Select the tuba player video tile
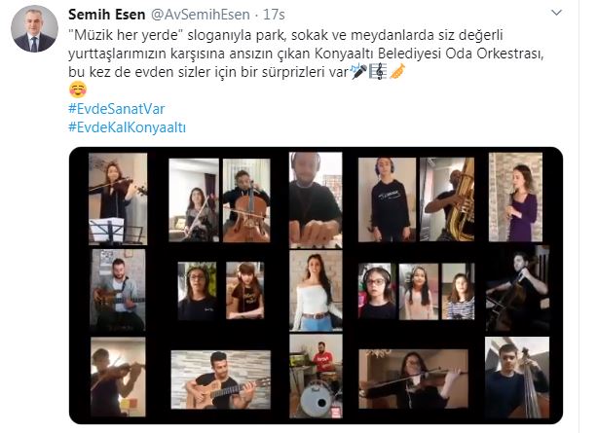Image resolution: width=598 pixels, height=433 pixels. pos(447,199)
